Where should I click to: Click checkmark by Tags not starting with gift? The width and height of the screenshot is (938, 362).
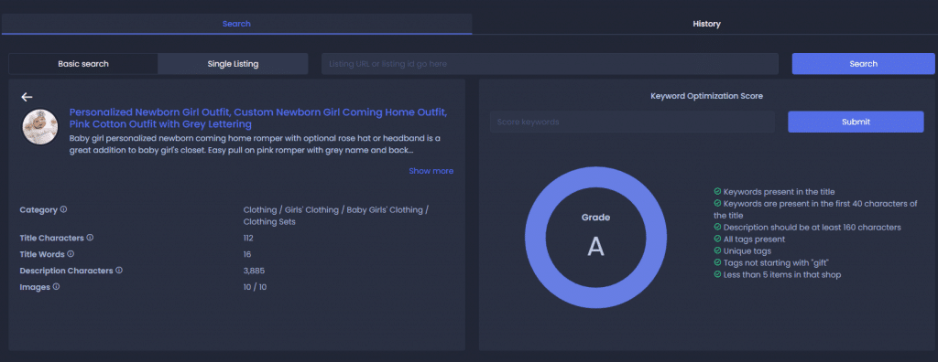pyautogui.click(x=717, y=263)
